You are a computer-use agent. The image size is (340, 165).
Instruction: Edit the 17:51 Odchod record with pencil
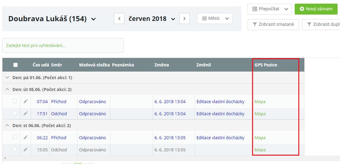(26, 113)
